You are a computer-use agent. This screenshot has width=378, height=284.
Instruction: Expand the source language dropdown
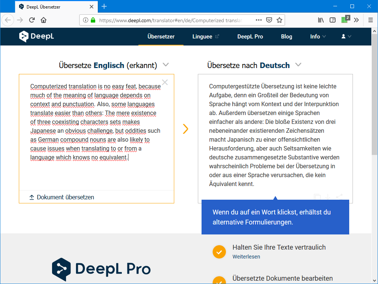pyautogui.click(x=166, y=65)
